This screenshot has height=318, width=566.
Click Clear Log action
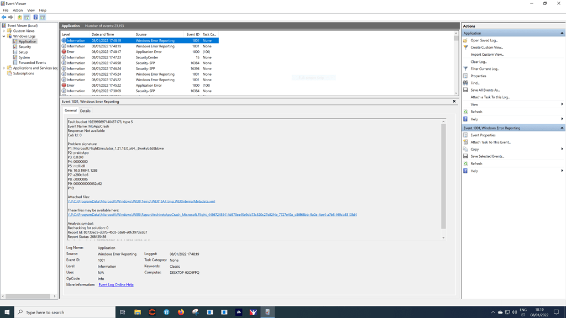[x=479, y=62]
